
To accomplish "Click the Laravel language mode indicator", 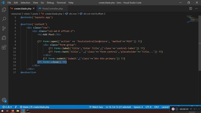I will [166, 107].
